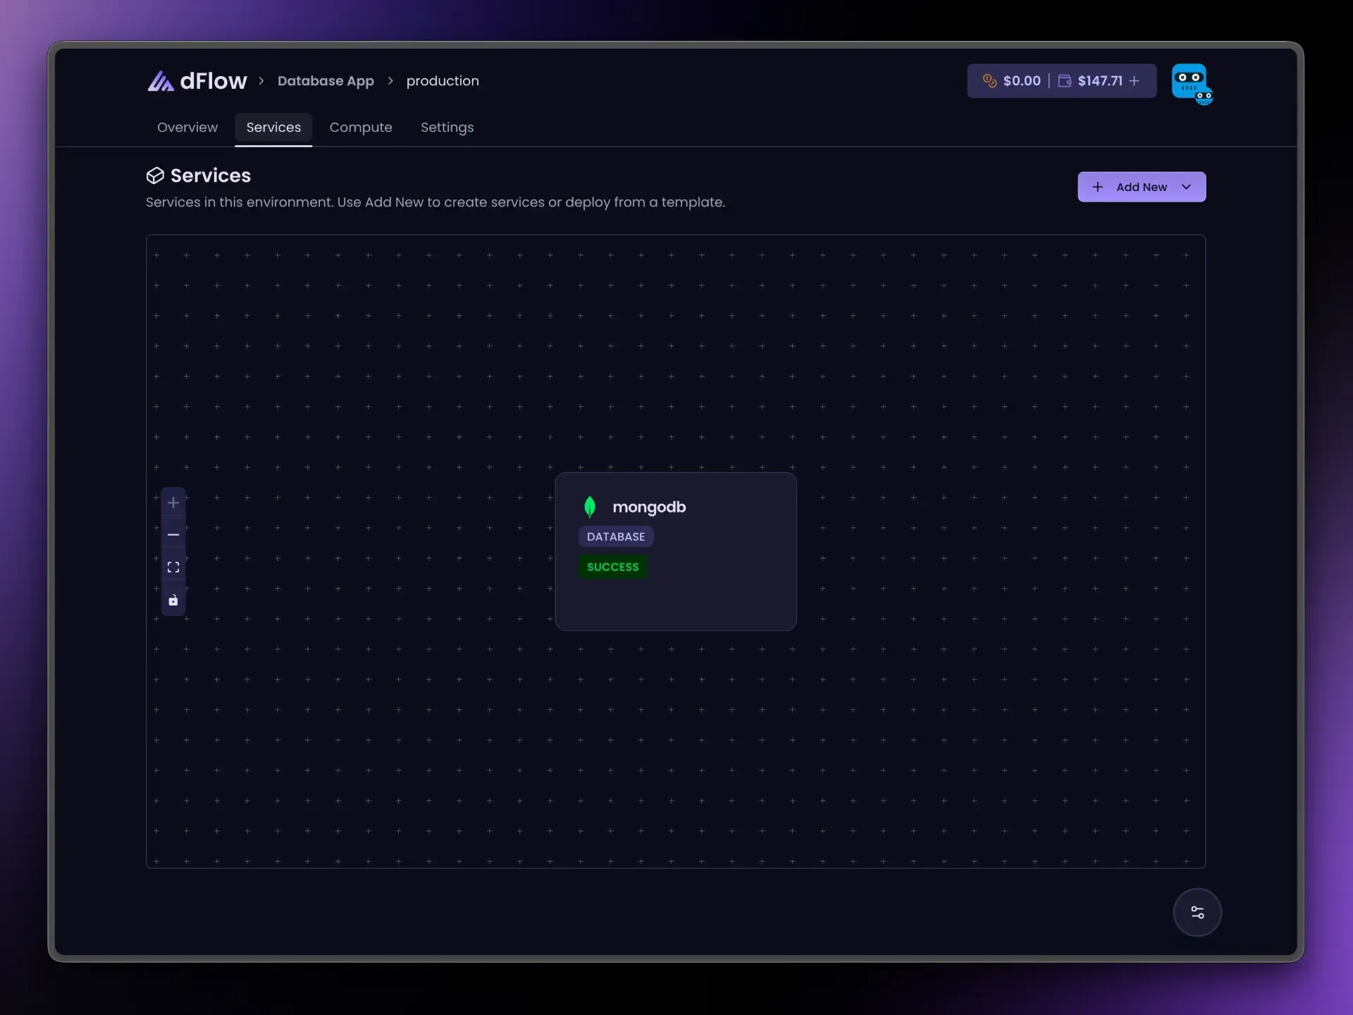This screenshot has height=1015, width=1353.
Task: Select the Services tab
Action: click(273, 128)
